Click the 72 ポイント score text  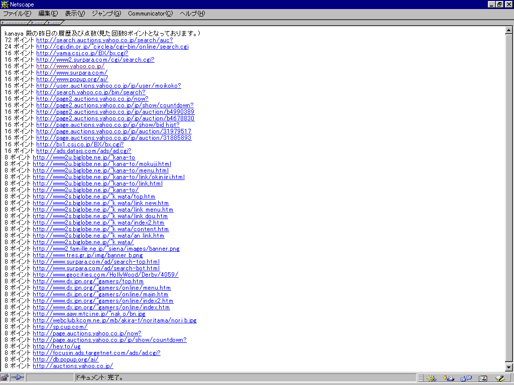pos(20,40)
